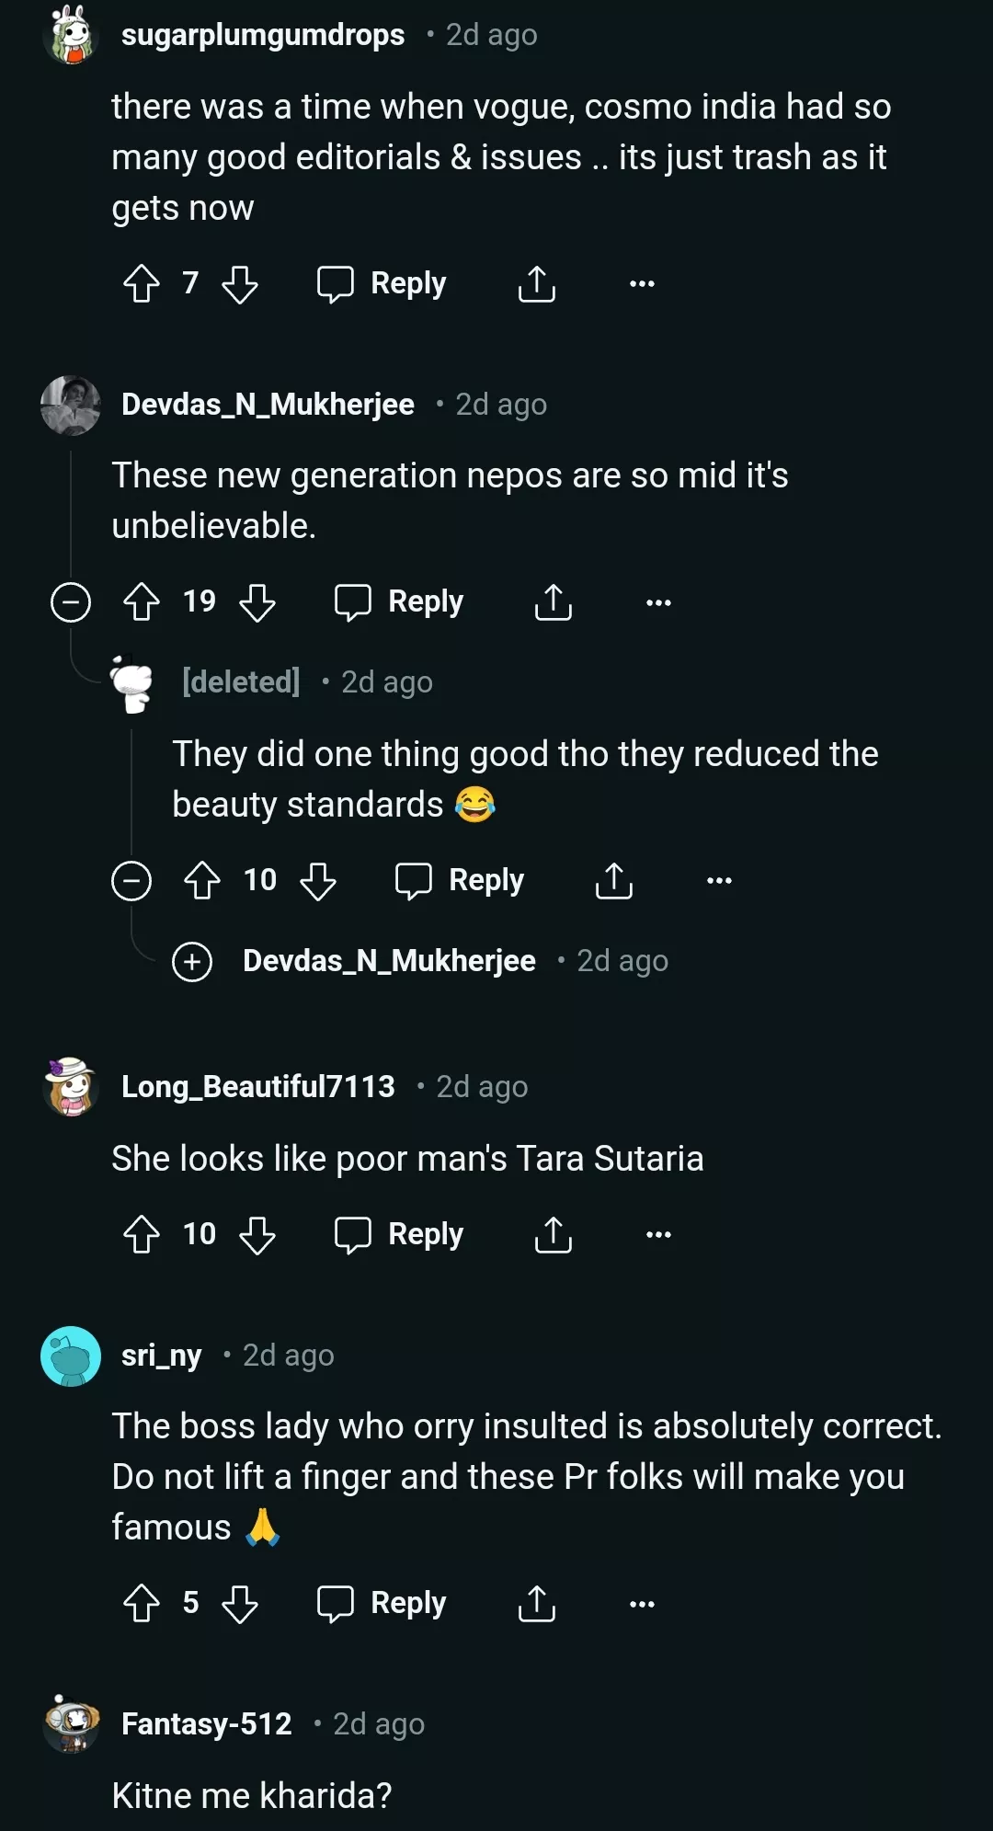Share the deleted user's reply
The width and height of the screenshot is (993, 1831).
614,881
